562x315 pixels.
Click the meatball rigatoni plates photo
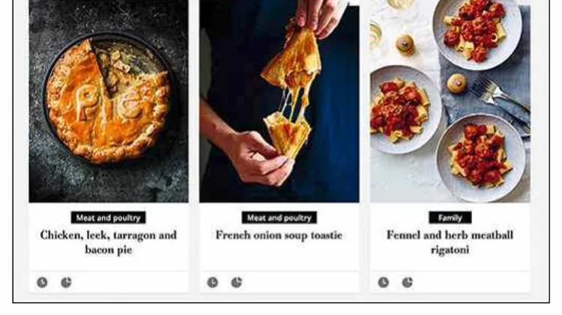tap(450, 101)
